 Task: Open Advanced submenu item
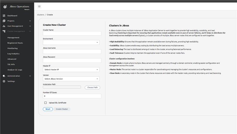12,59
